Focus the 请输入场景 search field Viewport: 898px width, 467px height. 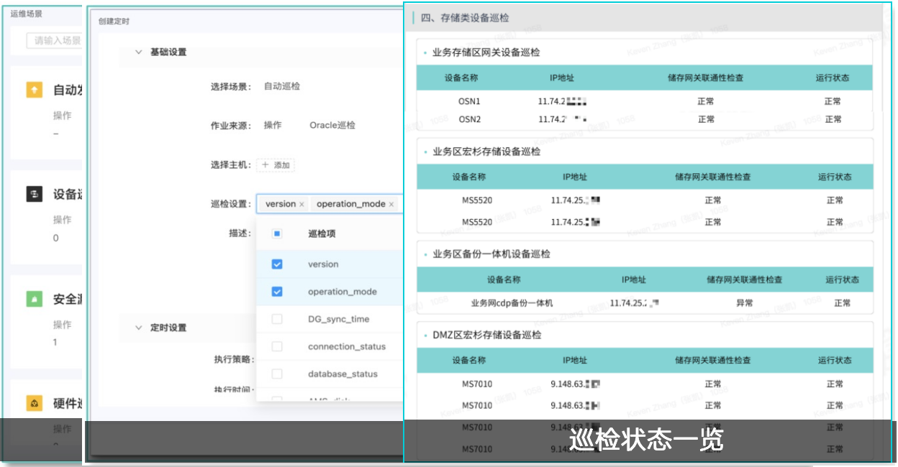pyautogui.click(x=54, y=40)
